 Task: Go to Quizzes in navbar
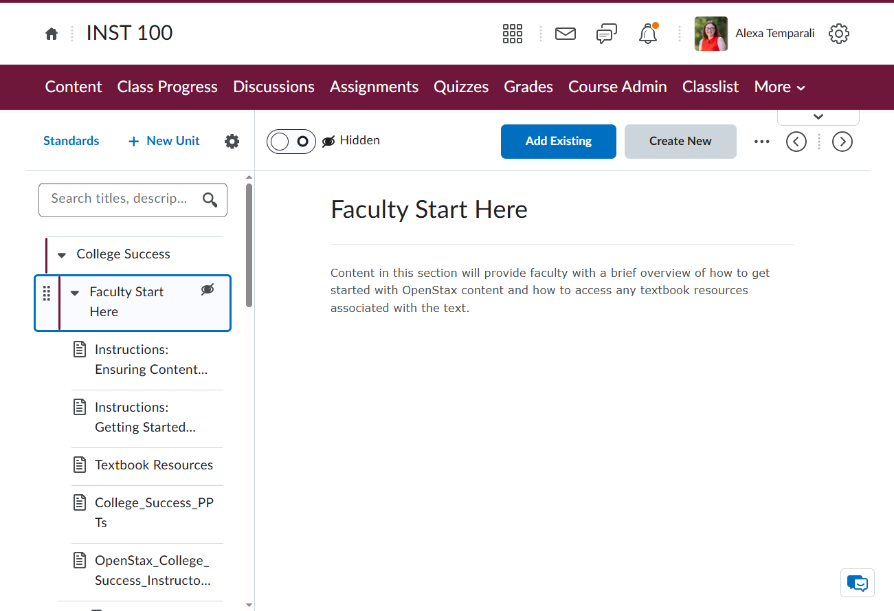click(461, 87)
